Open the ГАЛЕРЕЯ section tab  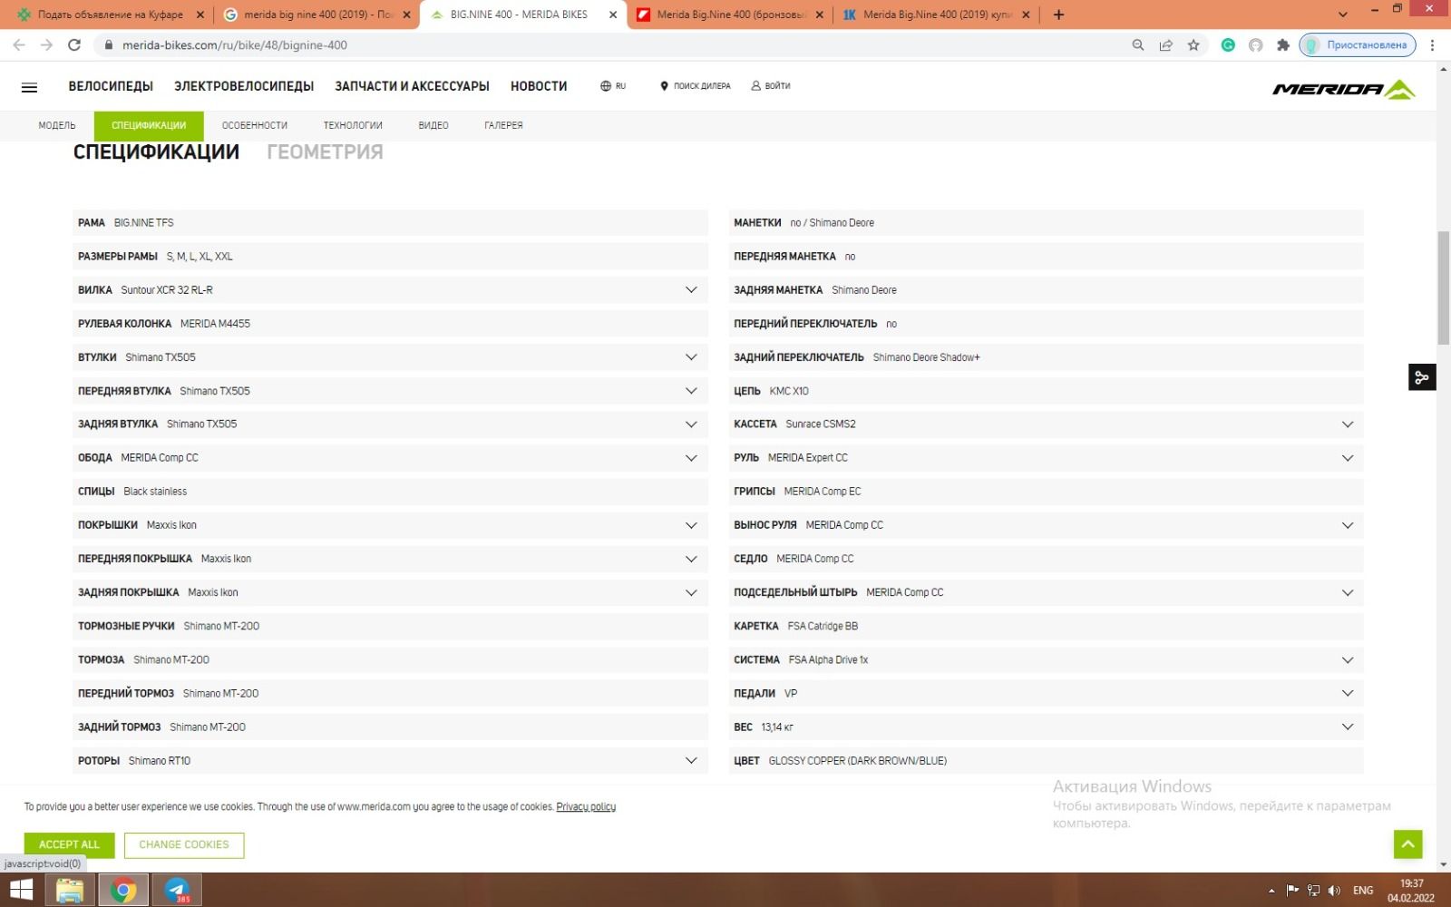click(503, 126)
